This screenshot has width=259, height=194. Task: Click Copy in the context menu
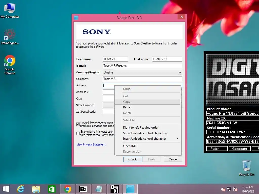[x=148, y=102]
